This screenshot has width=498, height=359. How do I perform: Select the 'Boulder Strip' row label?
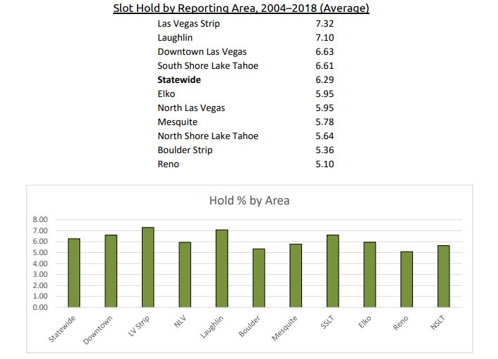point(185,150)
